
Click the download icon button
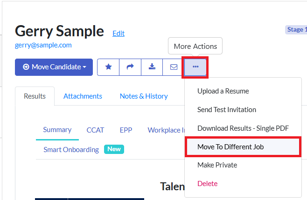152,67
